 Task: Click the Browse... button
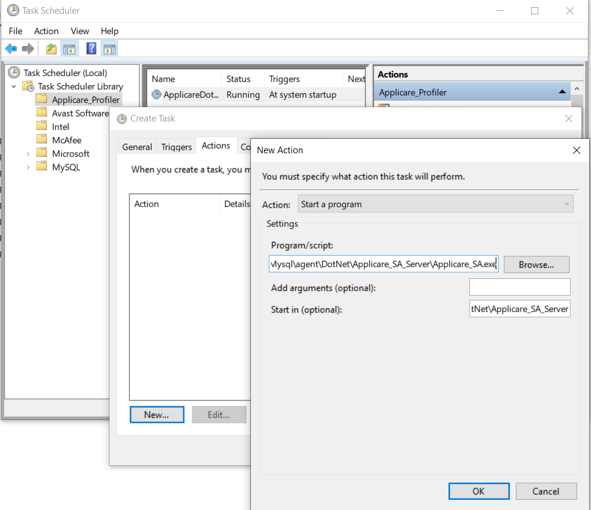pos(536,265)
